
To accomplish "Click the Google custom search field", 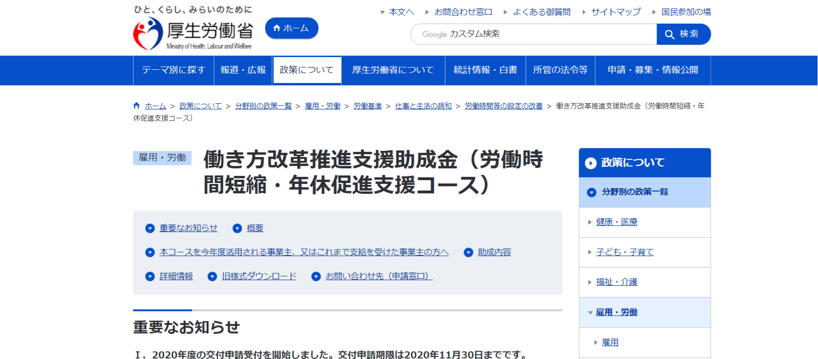I will 533,34.
